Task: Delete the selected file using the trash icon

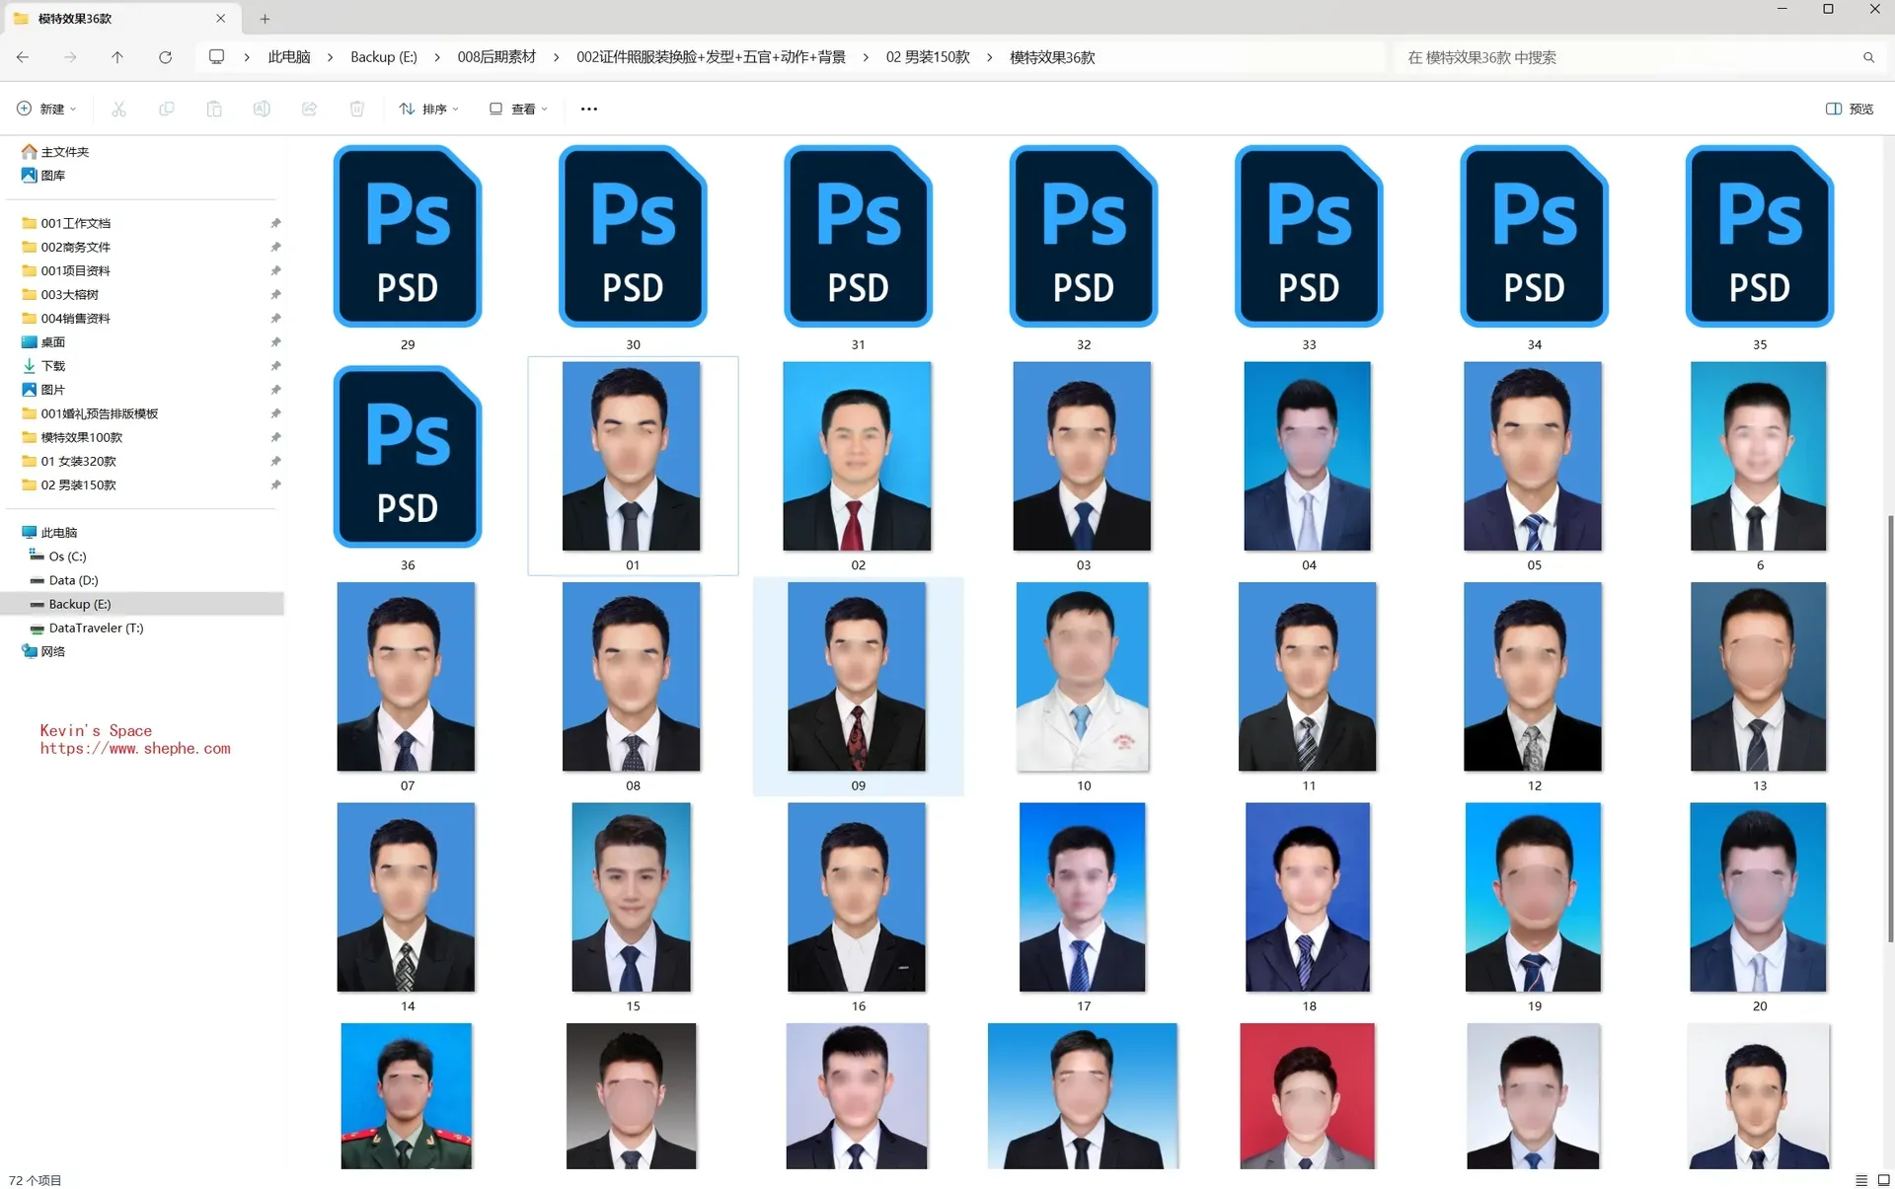Action: click(357, 109)
